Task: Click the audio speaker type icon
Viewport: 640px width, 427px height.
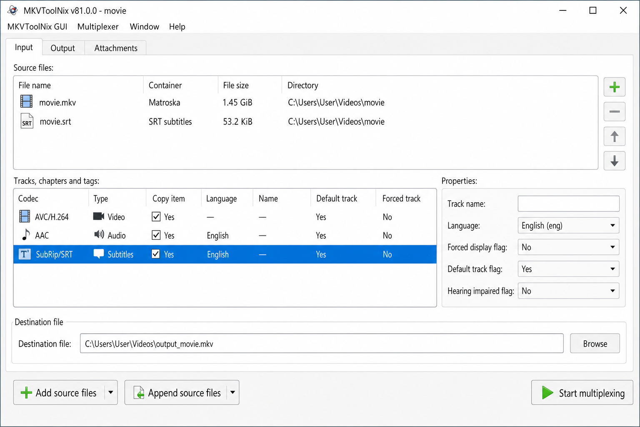Action: (99, 234)
